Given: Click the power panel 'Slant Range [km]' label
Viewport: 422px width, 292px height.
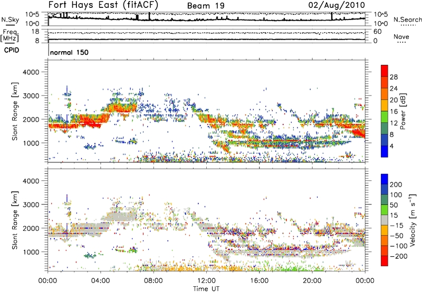Looking at the screenshot, I should 15,112.
